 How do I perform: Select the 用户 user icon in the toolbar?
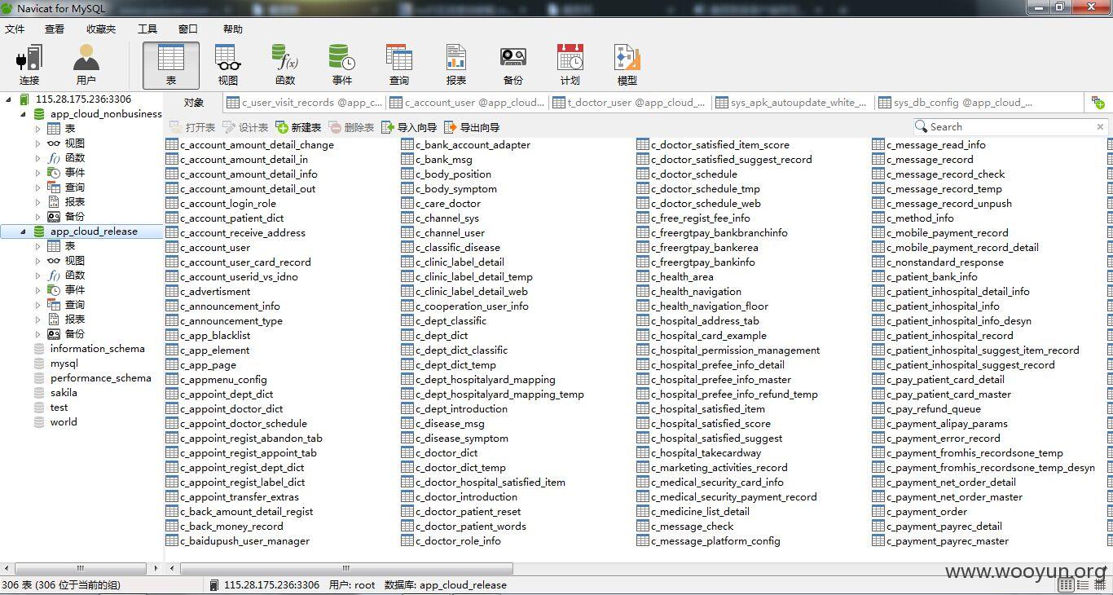86,65
